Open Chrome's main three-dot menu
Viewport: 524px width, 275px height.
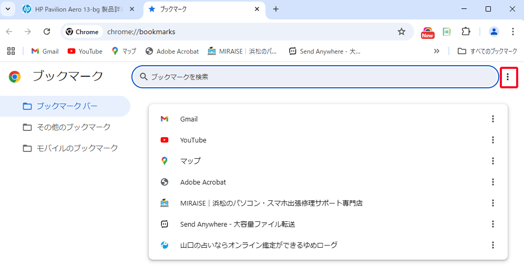[512, 32]
